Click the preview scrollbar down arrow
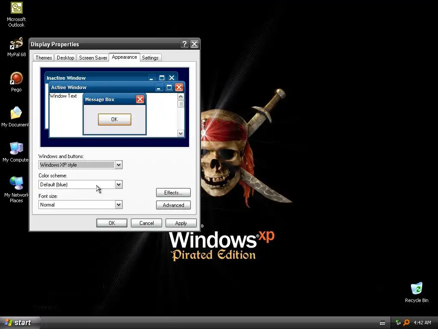The width and height of the screenshot is (438, 329). [x=181, y=134]
